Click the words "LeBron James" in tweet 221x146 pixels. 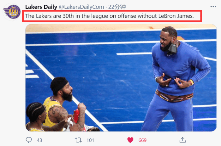(176, 16)
